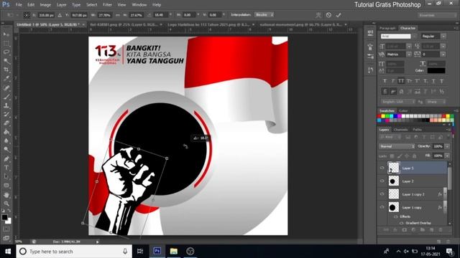The width and height of the screenshot is (460, 258).
Task: Click the Arial font family field
Action: 396,37
